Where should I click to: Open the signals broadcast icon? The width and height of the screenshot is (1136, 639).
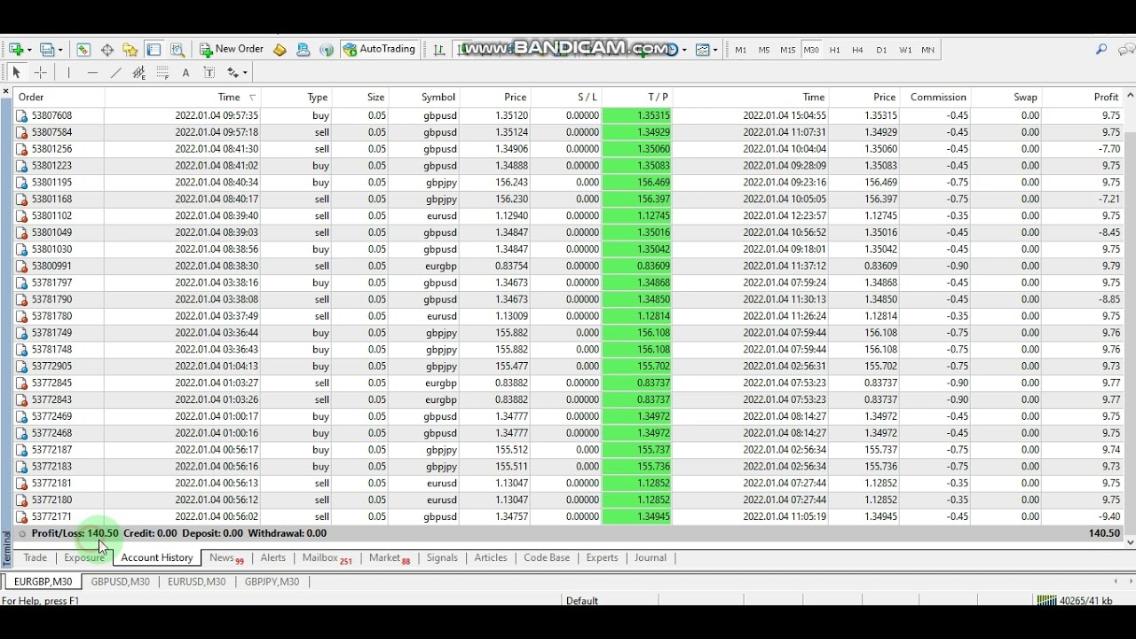[327, 50]
